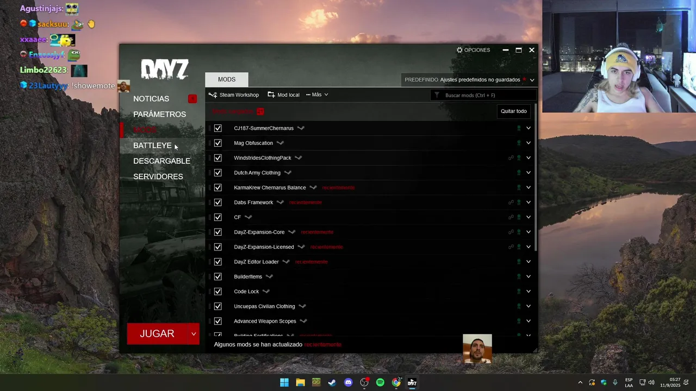Click the red notification badge beside NOTICIAS
Viewport: 696px width, 391px height.
(x=192, y=99)
